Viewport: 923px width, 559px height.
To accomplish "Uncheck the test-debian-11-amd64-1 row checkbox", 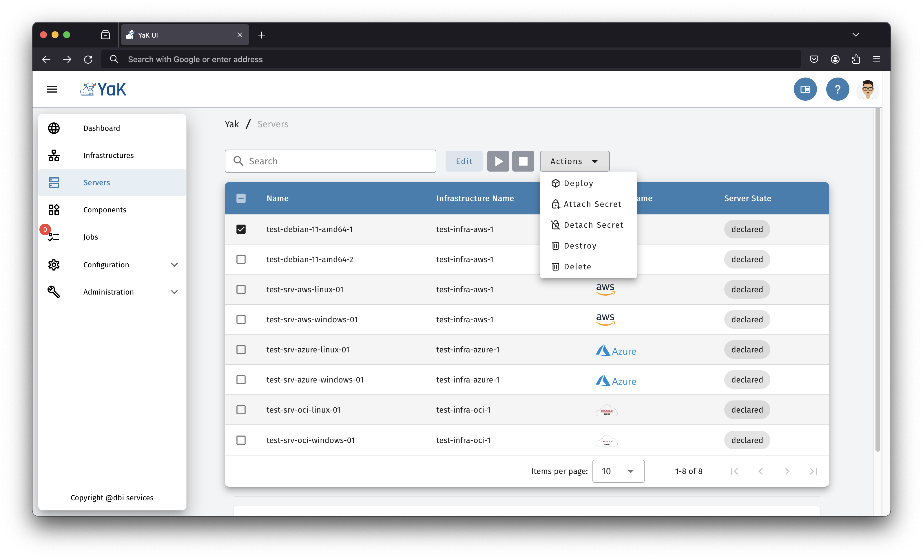I will (241, 229).
